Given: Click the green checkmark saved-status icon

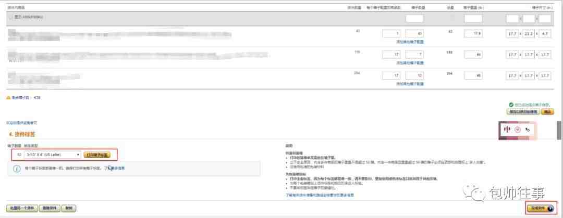Looking at the screenshot, I should click(511, 105).
